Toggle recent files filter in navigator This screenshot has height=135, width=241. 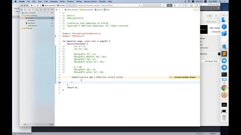point(50,124)
